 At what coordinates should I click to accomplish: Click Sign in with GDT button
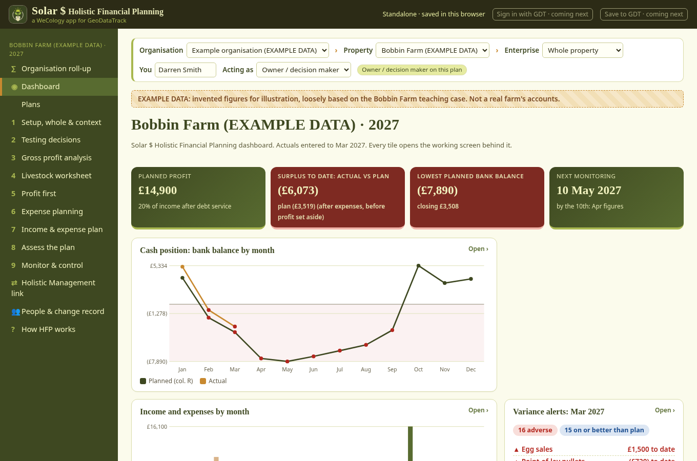coord(543,14)
